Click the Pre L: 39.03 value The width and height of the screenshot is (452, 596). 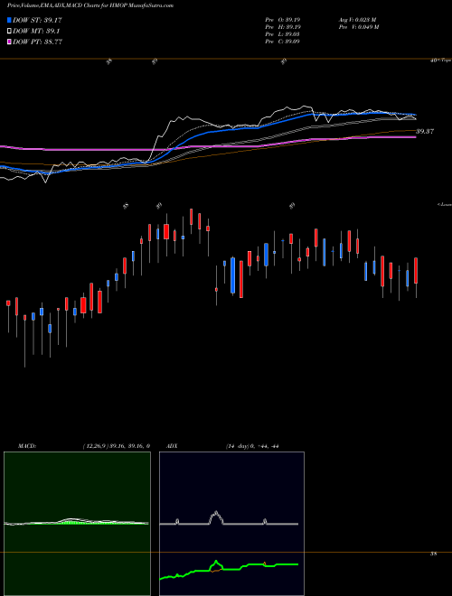[282, 34]
